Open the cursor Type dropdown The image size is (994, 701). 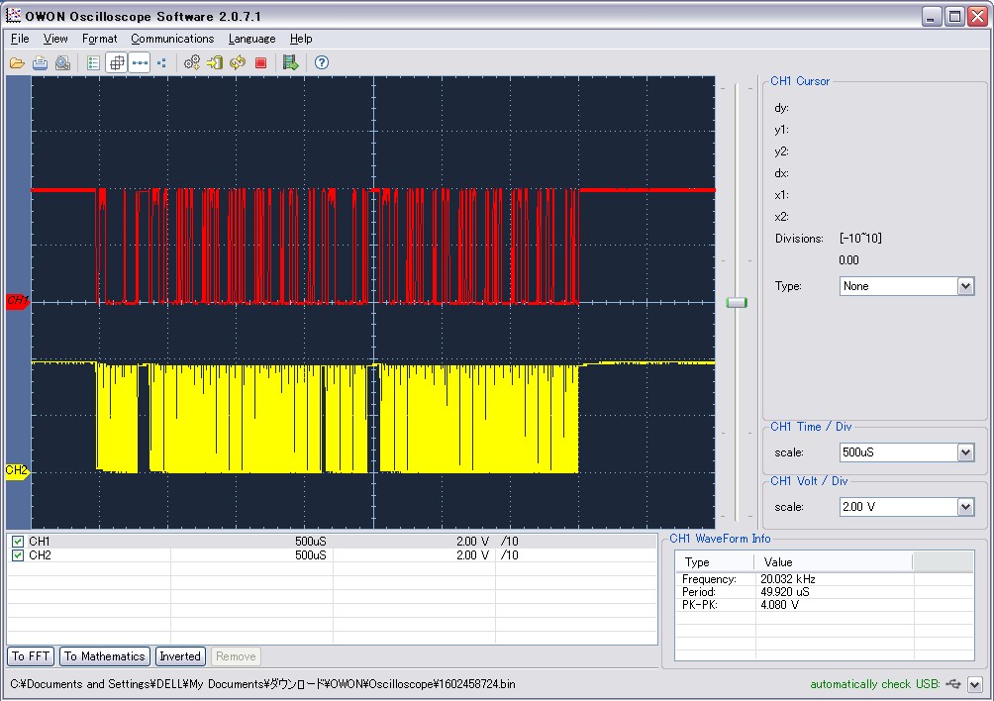965,286
